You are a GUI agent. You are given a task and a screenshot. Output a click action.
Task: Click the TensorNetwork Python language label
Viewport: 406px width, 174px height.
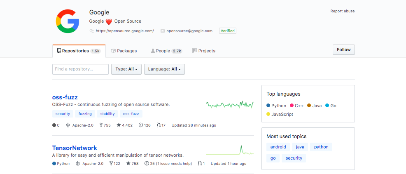(61, 164)
